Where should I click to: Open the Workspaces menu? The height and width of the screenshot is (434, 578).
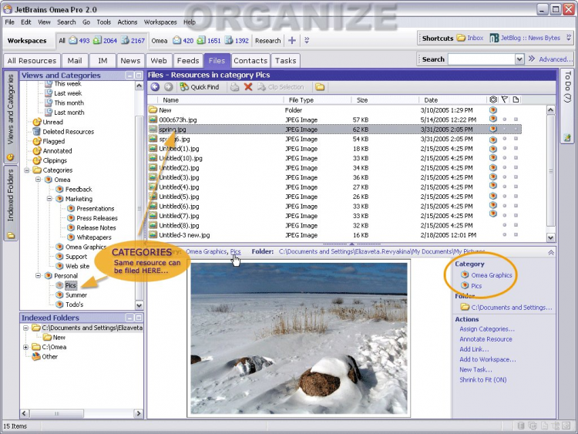(x=160, y=22)
